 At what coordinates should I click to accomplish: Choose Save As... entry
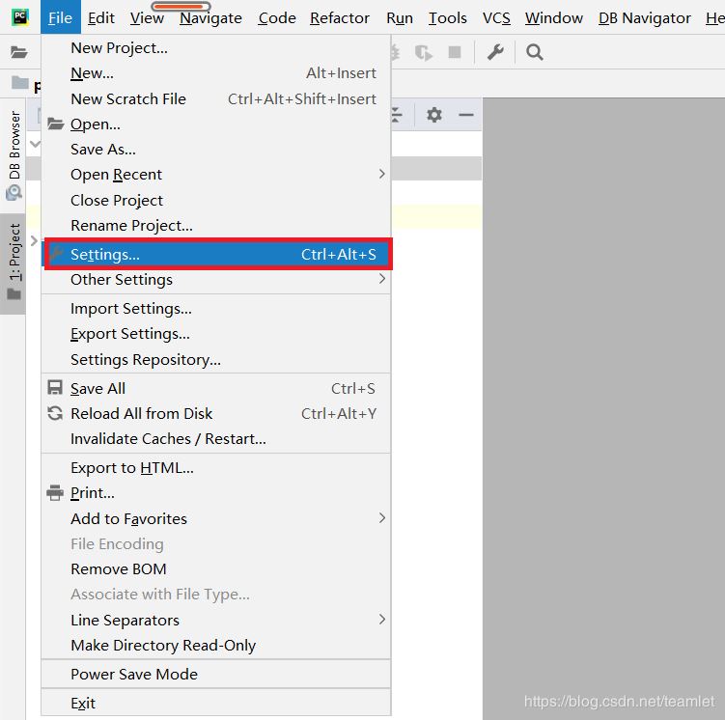pyautogui.click(x=216, y=150)
